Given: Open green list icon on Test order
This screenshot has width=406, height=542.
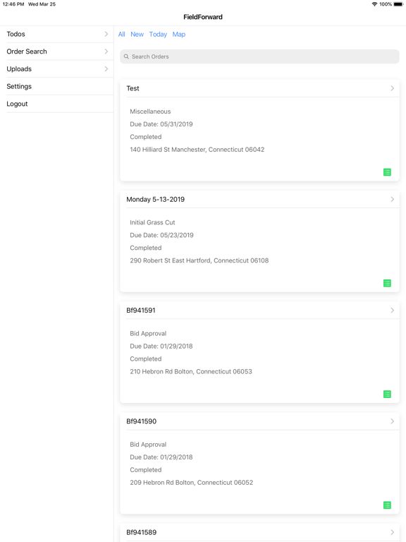Looking at the screenshot, I should pos(387,172).
